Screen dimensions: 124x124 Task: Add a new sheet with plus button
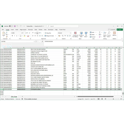22,96
